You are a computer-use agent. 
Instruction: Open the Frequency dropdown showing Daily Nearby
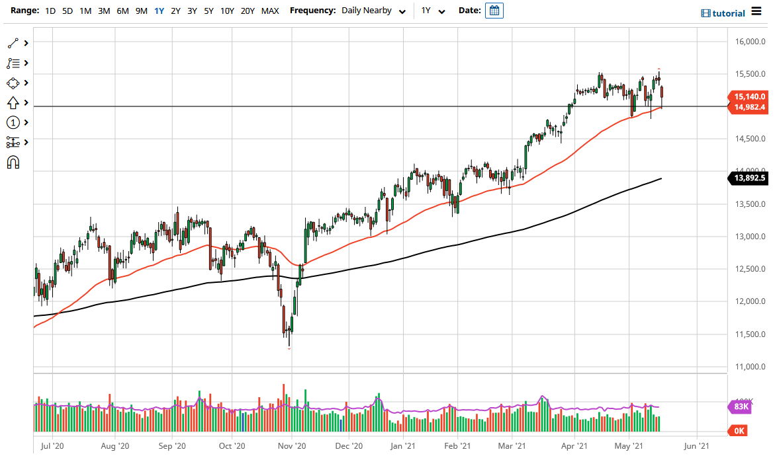click(373, 11)
